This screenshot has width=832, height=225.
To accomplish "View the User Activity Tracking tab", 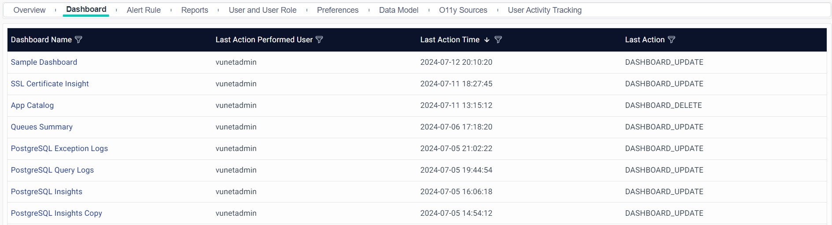I will [545, 10].
